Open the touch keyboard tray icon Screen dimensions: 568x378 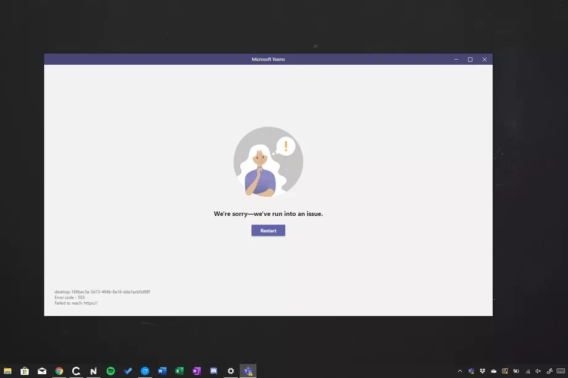tap(561, 371)
